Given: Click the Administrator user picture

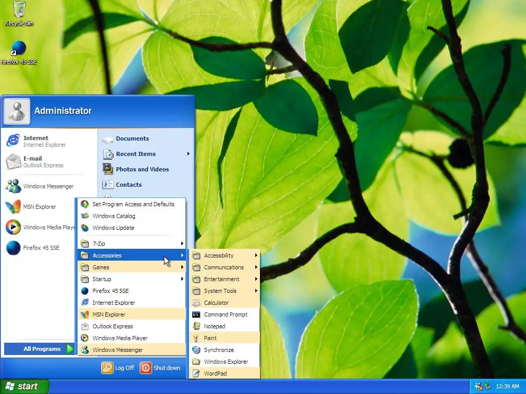Looking at the screenshot, I should pyautogui.click(x=17, y=111).
